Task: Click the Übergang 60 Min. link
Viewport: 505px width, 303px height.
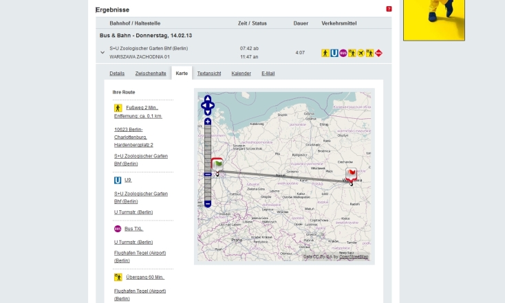Action: 144,278
